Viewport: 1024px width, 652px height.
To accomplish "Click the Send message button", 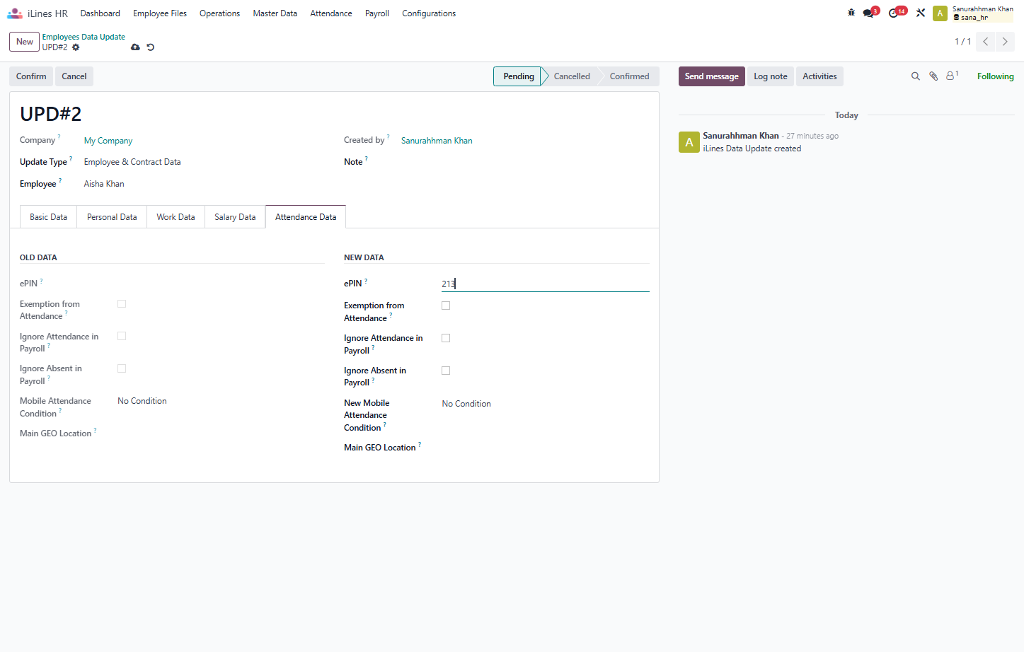I will pyautogui.click(x=712, y=76).
